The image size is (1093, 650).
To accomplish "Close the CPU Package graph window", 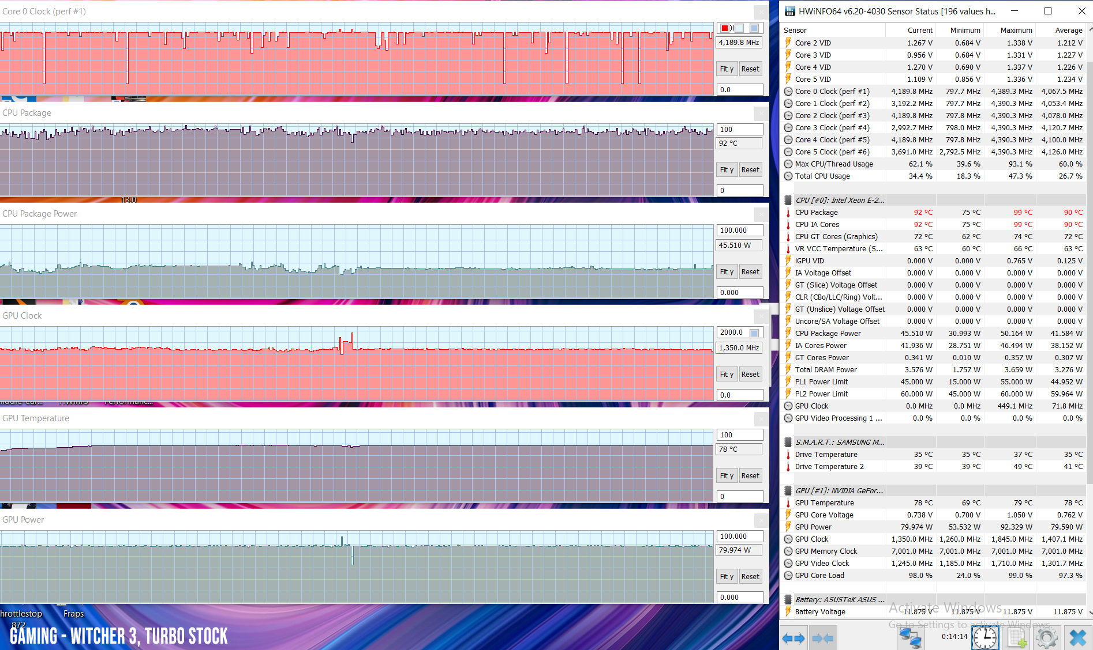I will (762, 114).
